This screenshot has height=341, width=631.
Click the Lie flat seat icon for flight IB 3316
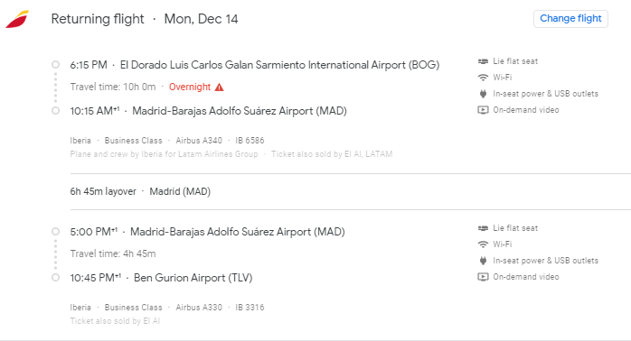click(x=483, y=228)
